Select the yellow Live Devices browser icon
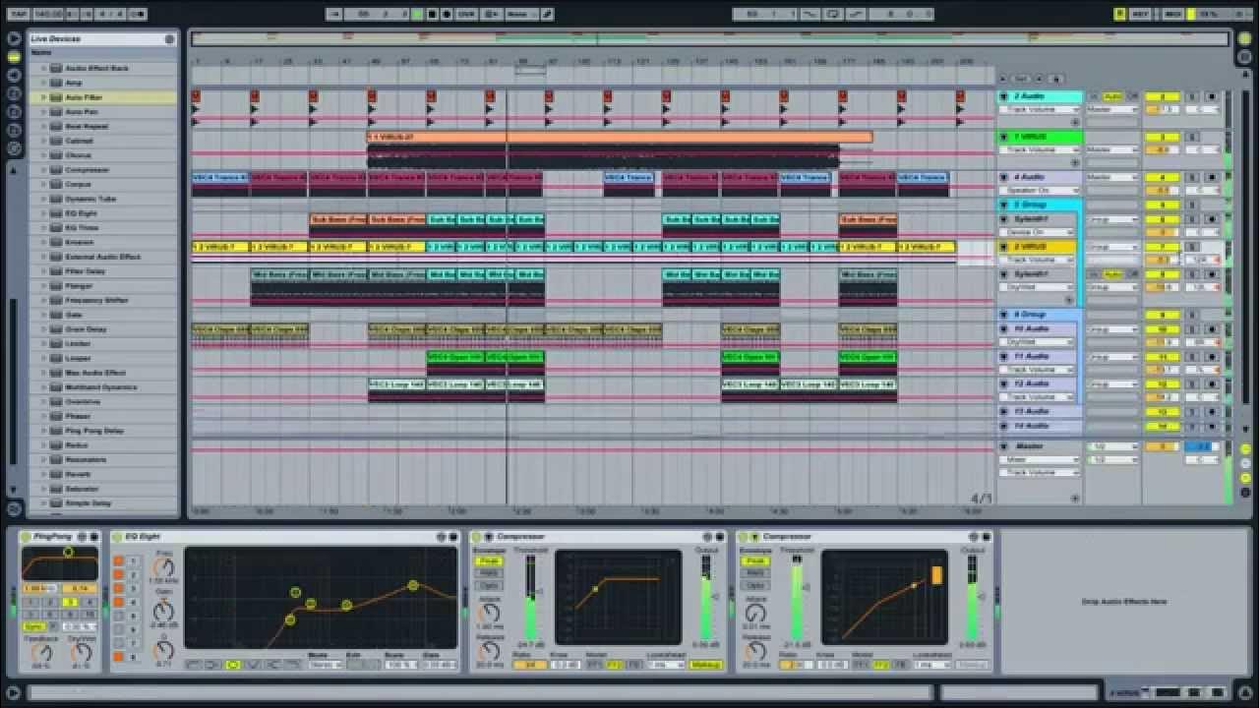1259x708 pixels. tap(14, 57)
